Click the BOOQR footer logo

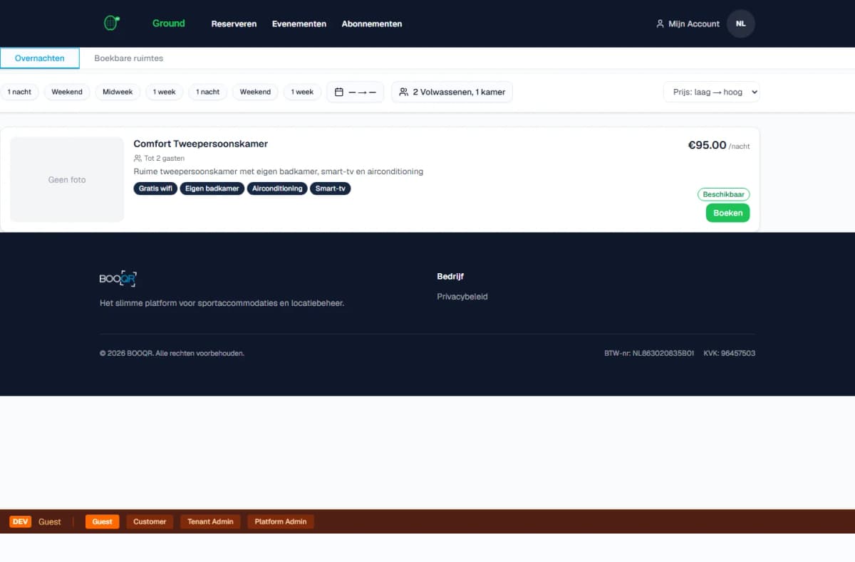click(118, 279)
